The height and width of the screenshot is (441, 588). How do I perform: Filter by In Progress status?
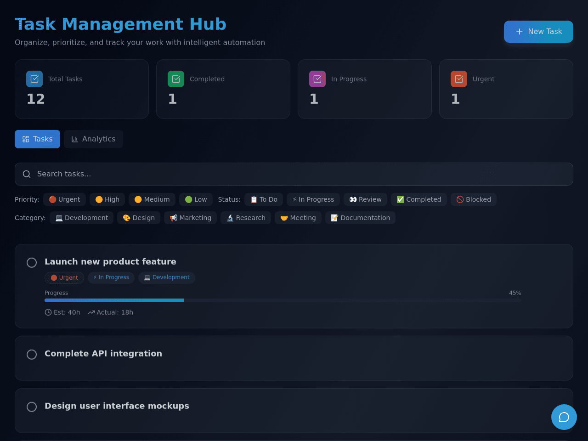pos(313,199)
